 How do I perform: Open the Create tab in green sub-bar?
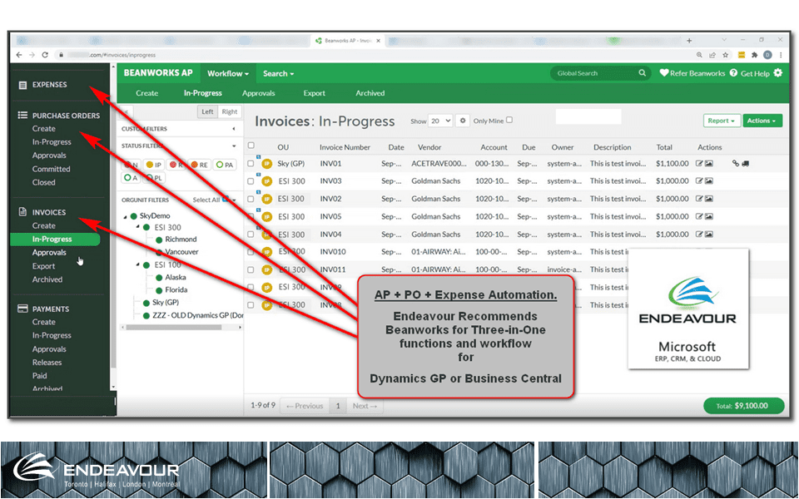(x=146, y=93)
